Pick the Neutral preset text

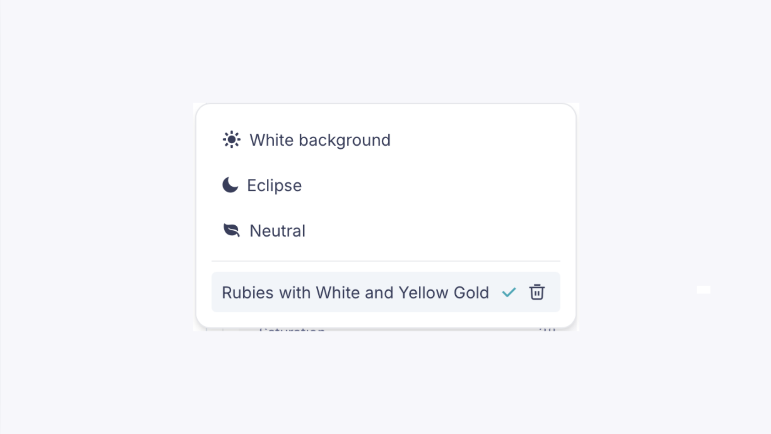[x=277, y=231]
